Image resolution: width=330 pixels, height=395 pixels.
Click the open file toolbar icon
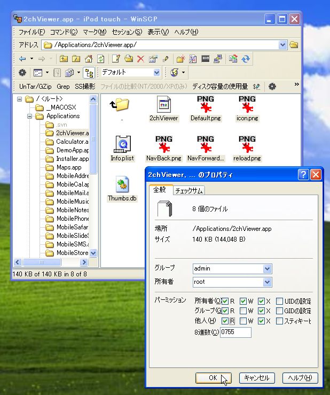coord(128,59)
